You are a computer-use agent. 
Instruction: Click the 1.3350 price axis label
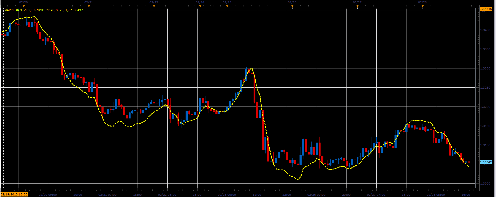tap(485, 49)
